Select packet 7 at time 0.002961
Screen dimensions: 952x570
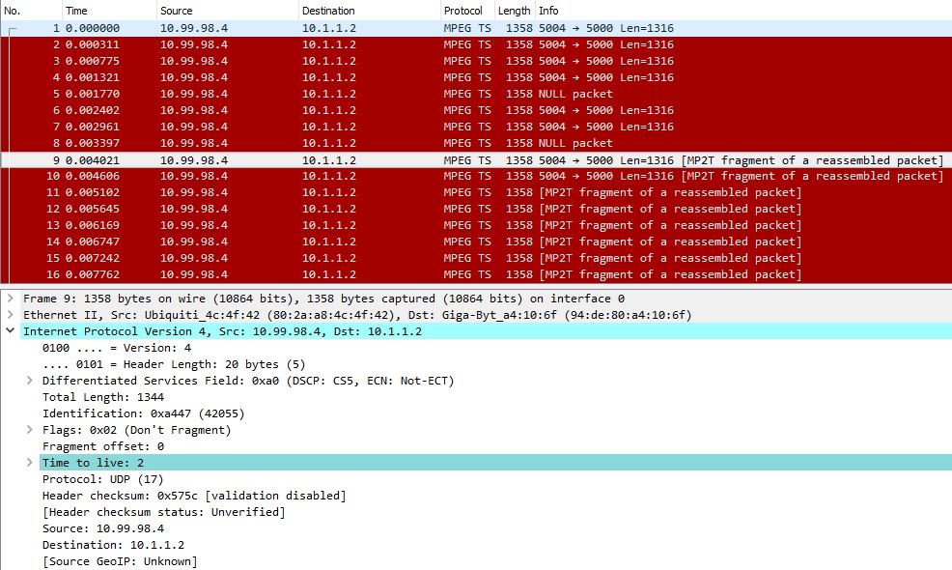click(x=476, y=127)
